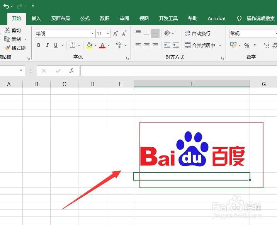Click the Decrease Font Size icon
Screen dimensions: 277x225
point(124,33)
